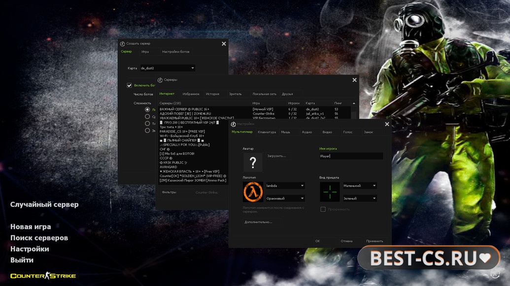Close the Серверы window
This screenshot has width=510, height=286.
pyautogui.click(x=354, y=80)
